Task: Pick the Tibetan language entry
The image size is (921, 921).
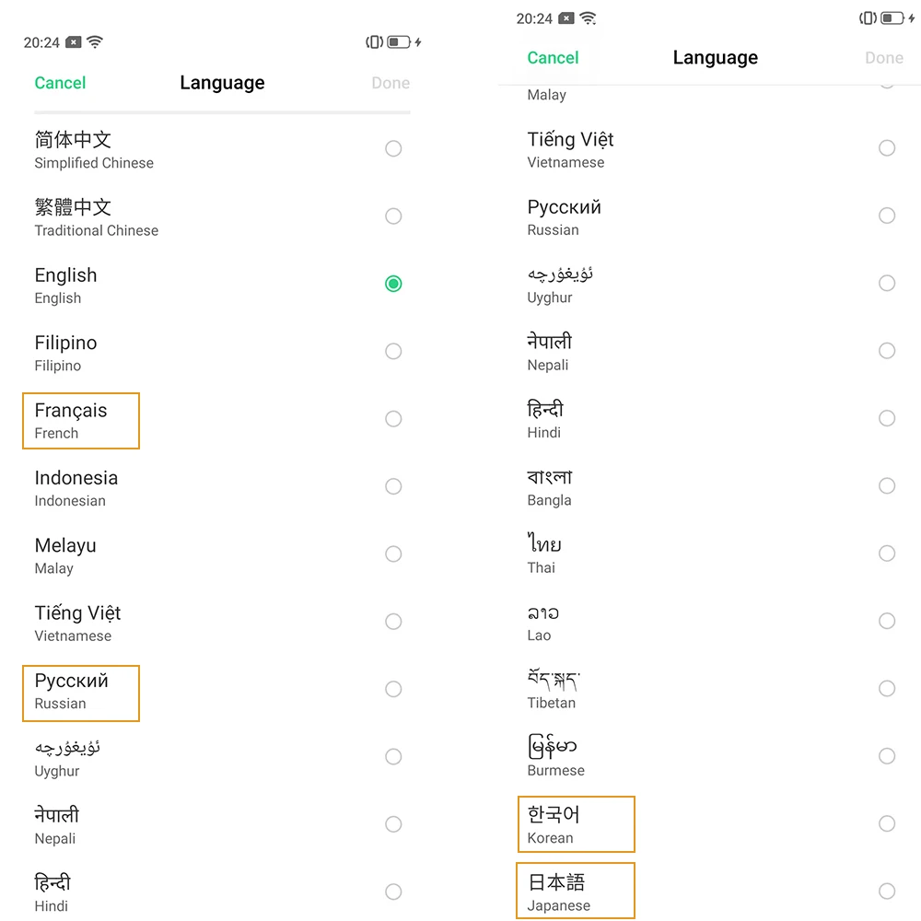Action: click(x=554, y=688)
